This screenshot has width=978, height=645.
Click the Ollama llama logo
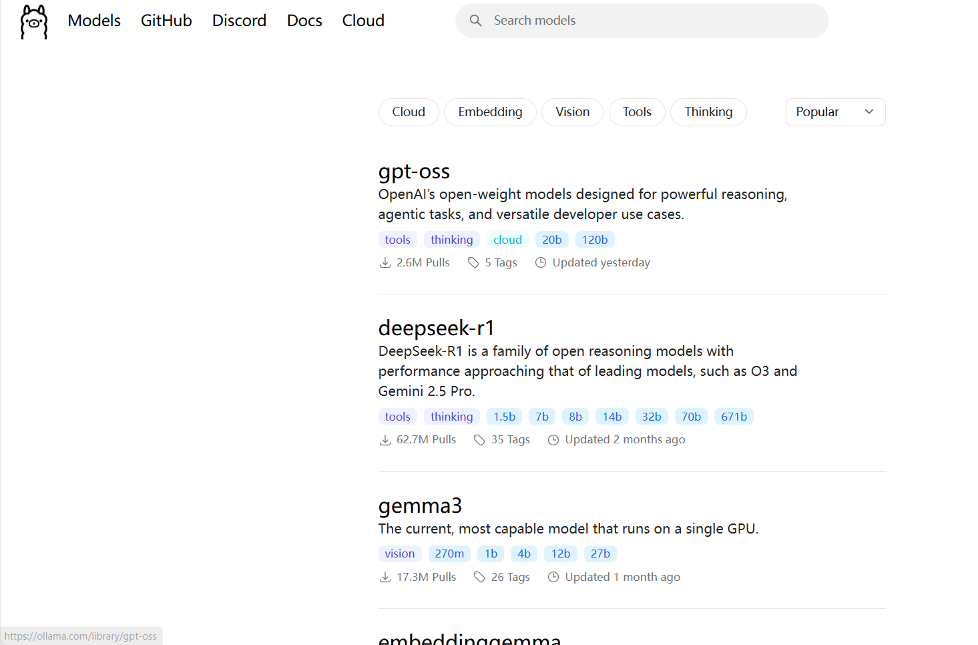(34, 21)
